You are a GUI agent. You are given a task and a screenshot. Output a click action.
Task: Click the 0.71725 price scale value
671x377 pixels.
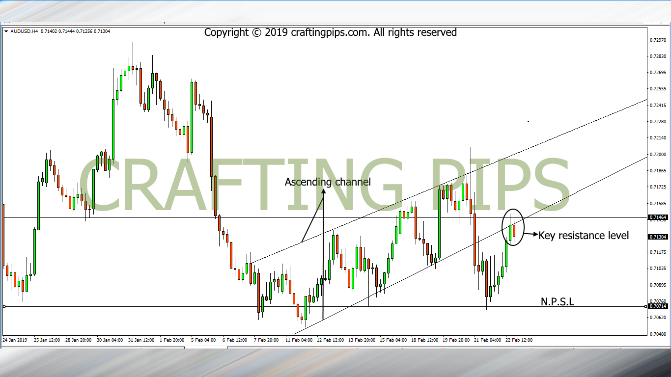[x=658, y=187]
